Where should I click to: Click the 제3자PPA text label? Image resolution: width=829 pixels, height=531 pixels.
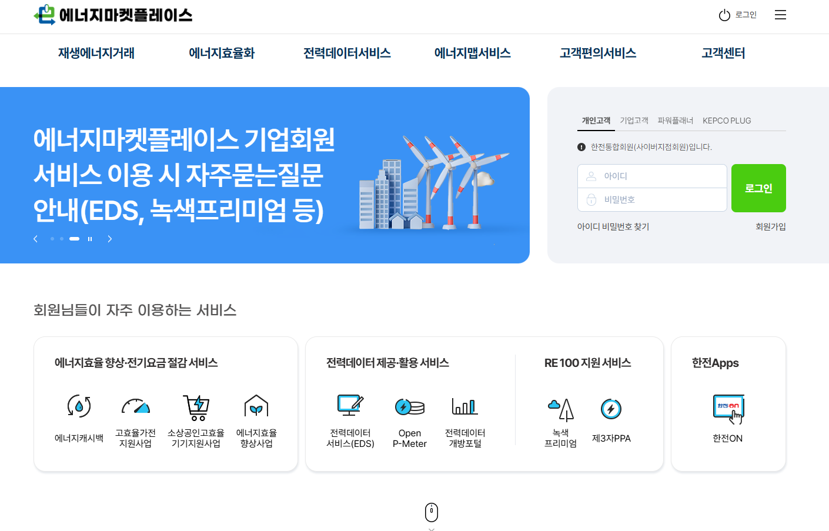pos(611,438)
